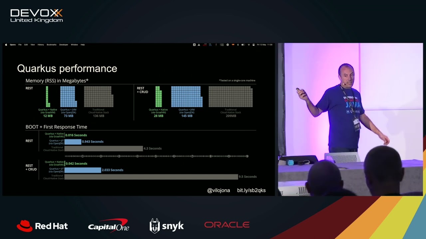Viewport: 426px width, 239px height.
Task: Click the Memory (RSS) in Megabytes heading
Action: point(57,81)
